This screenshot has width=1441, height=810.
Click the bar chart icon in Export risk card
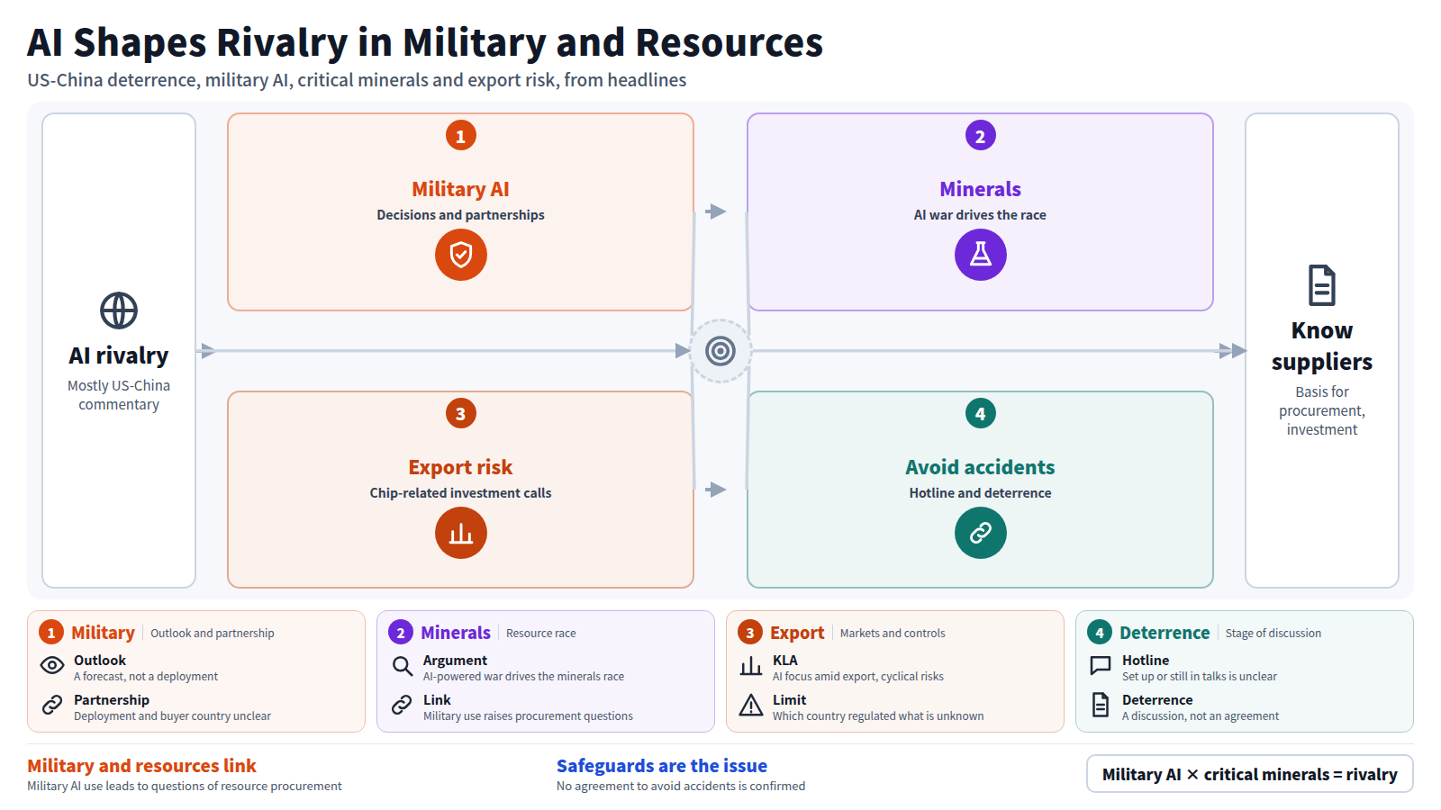pyautogui.click(x=461, y=533)
